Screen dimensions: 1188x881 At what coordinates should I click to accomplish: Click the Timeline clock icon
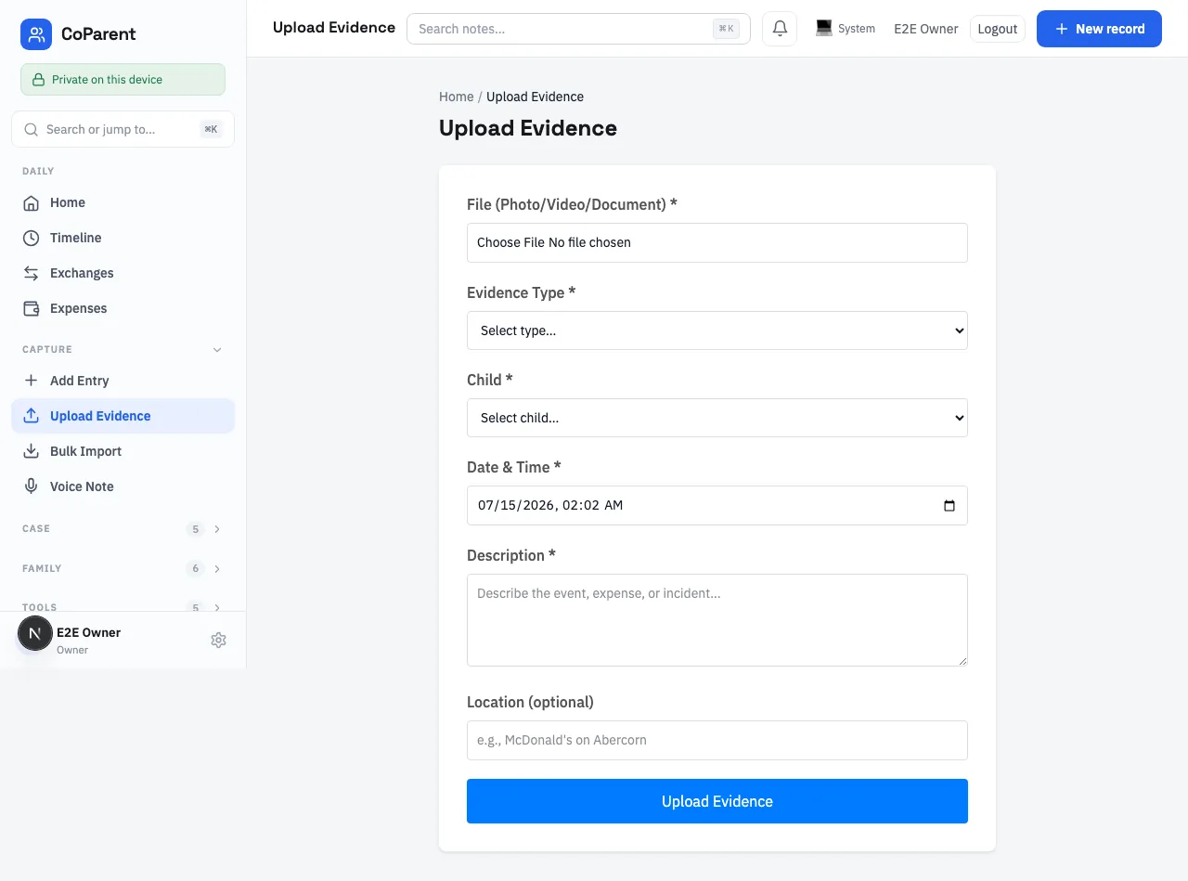tap(32, 238)
